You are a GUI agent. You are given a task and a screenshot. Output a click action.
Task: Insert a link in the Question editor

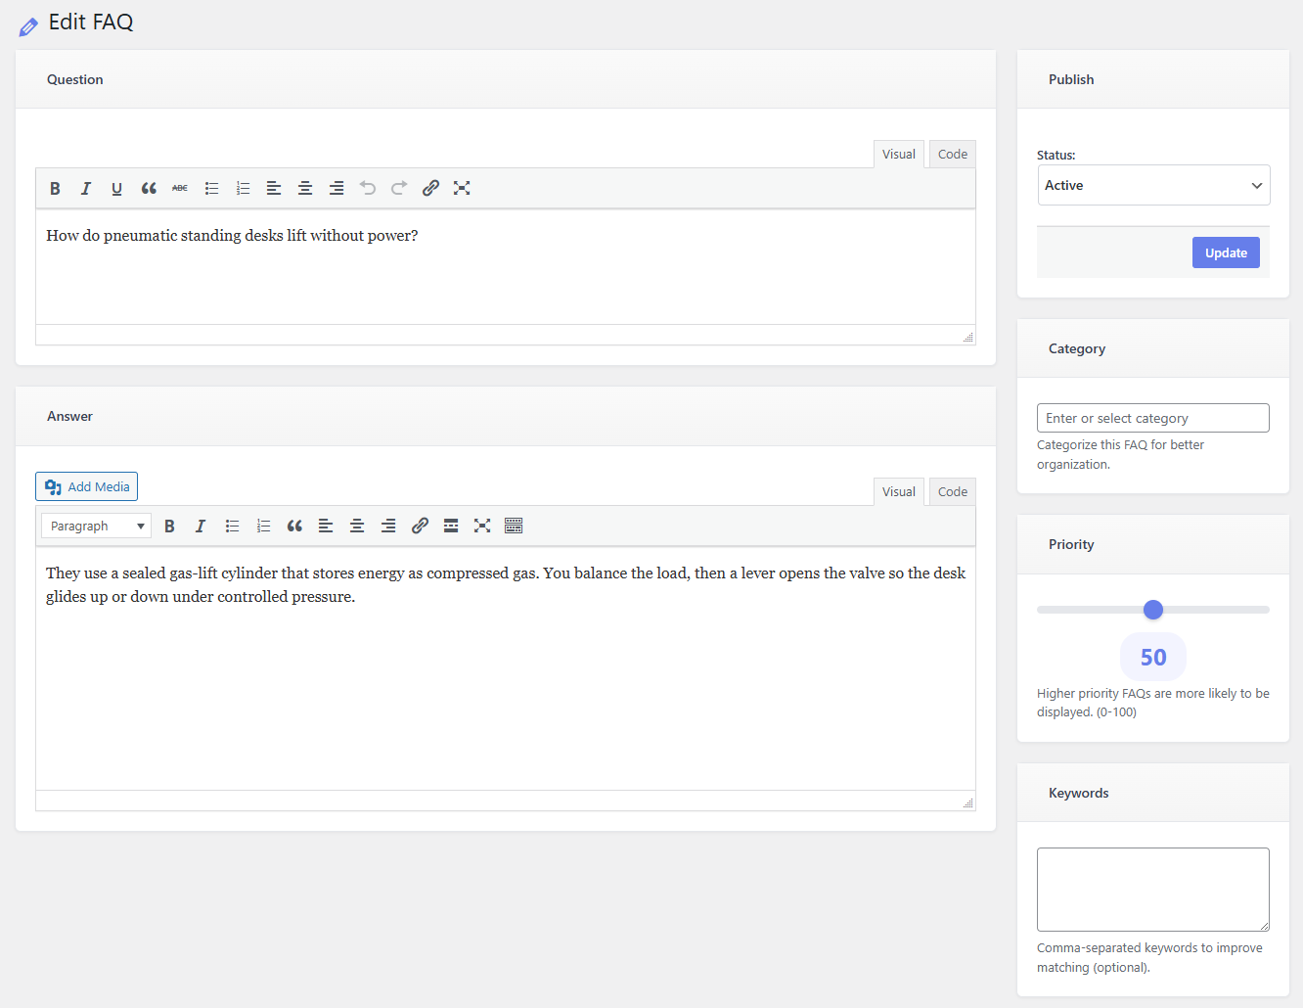click(x=430, y=188)
